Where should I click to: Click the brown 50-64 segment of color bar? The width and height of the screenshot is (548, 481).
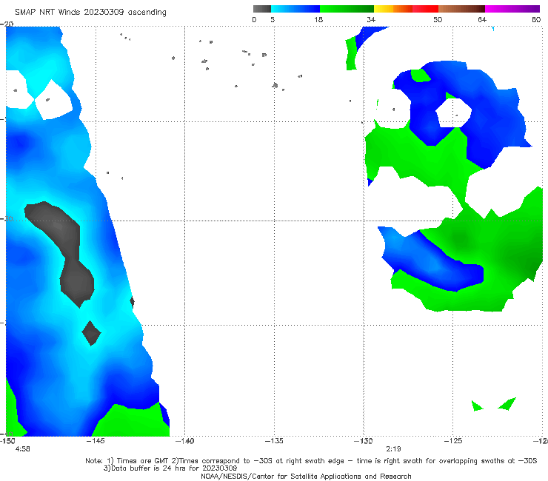461,9
